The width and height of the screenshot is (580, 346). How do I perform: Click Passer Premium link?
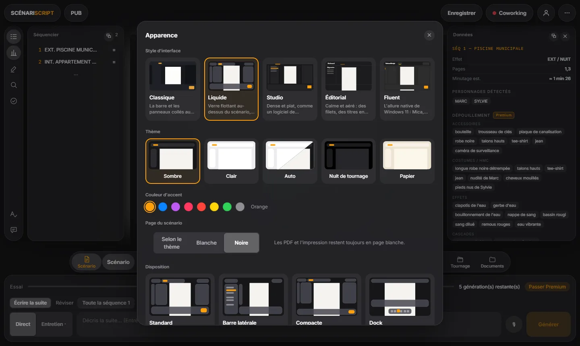coord(547,287)
